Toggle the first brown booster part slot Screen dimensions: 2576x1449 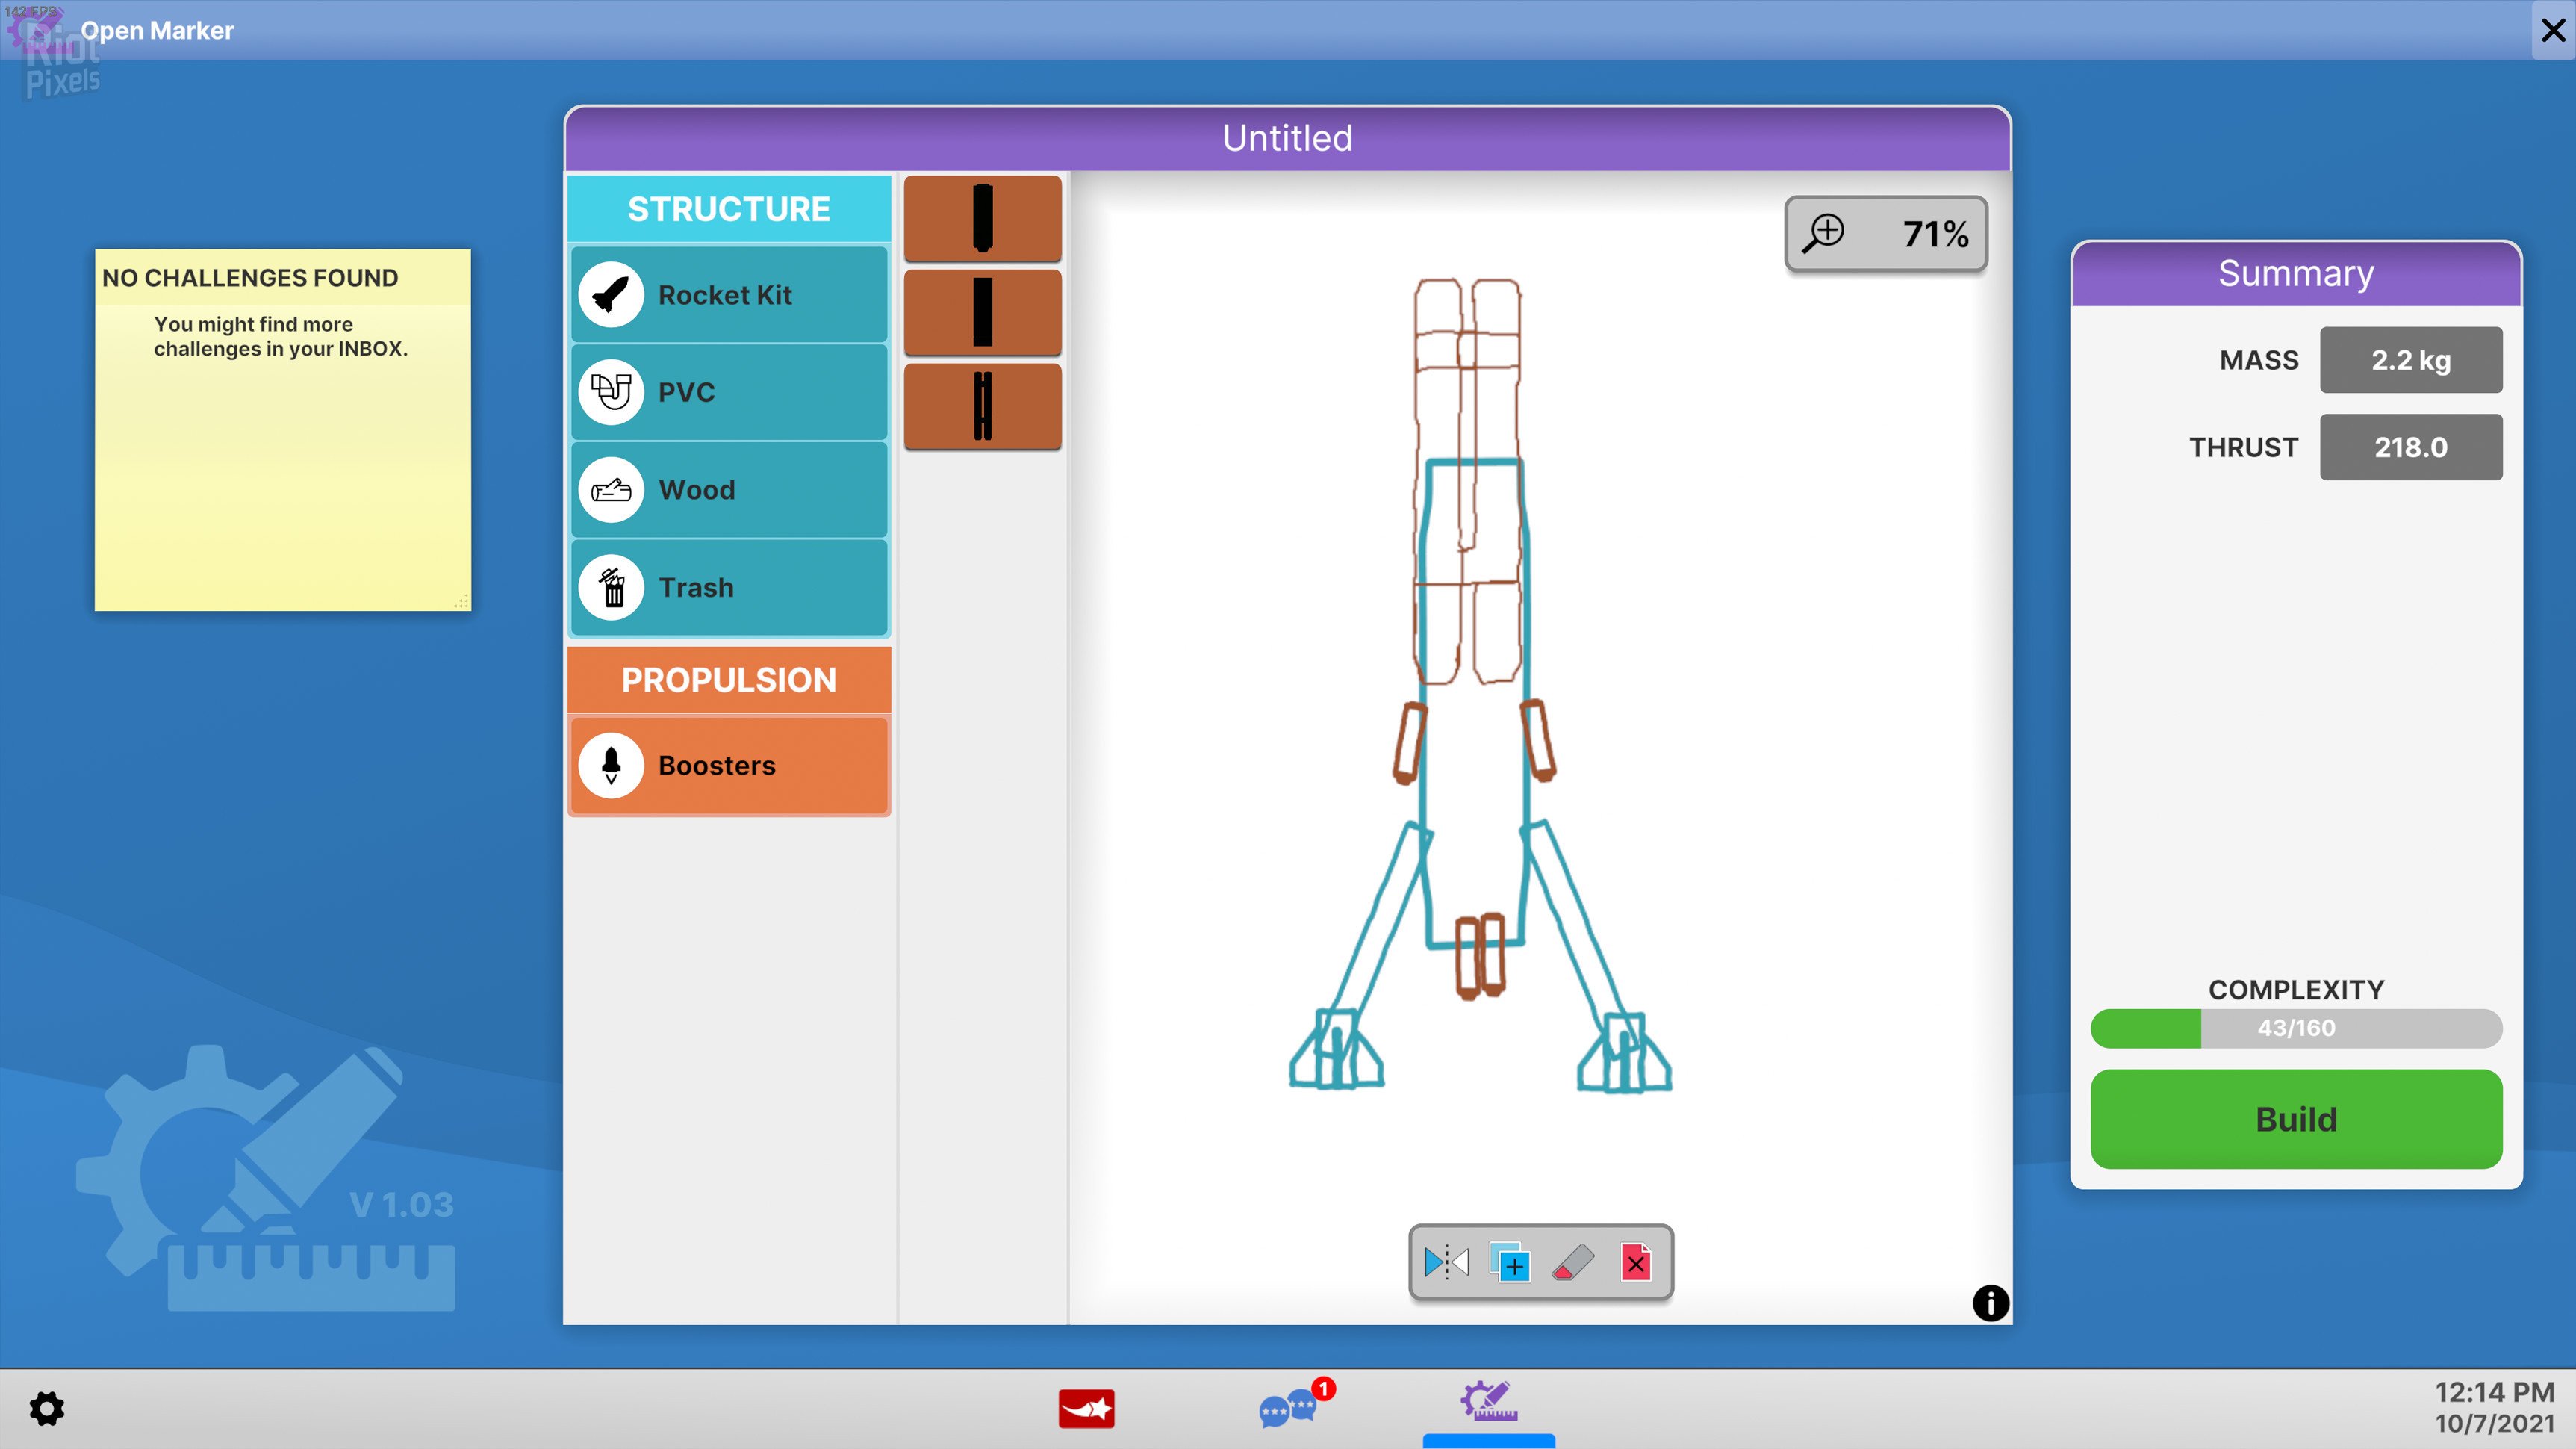tap(982, 218)
